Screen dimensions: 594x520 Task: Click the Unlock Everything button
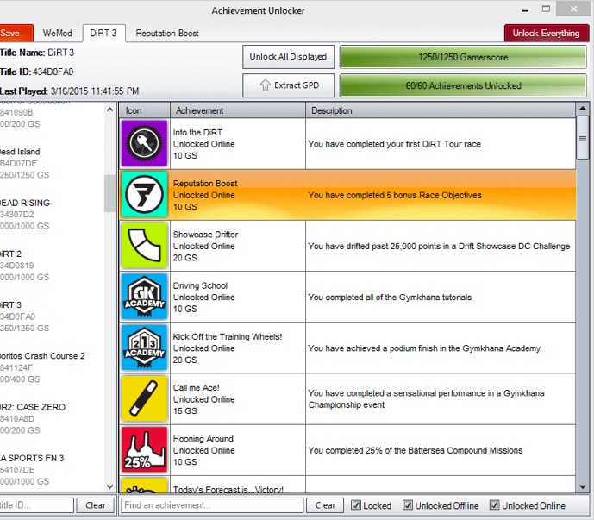(x=547, y=34)
